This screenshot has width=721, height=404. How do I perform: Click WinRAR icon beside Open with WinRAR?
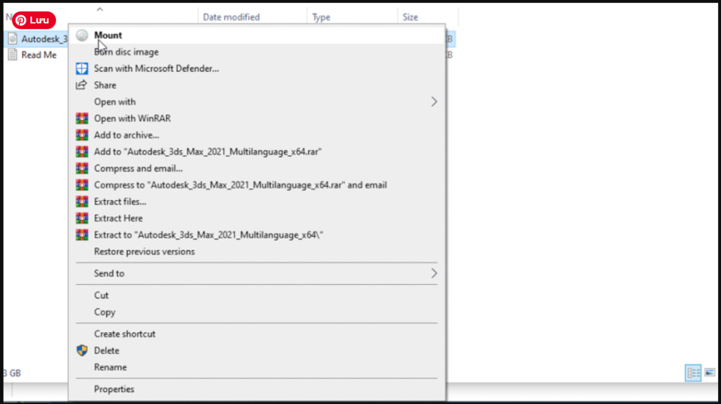click(x=82, y=119)
